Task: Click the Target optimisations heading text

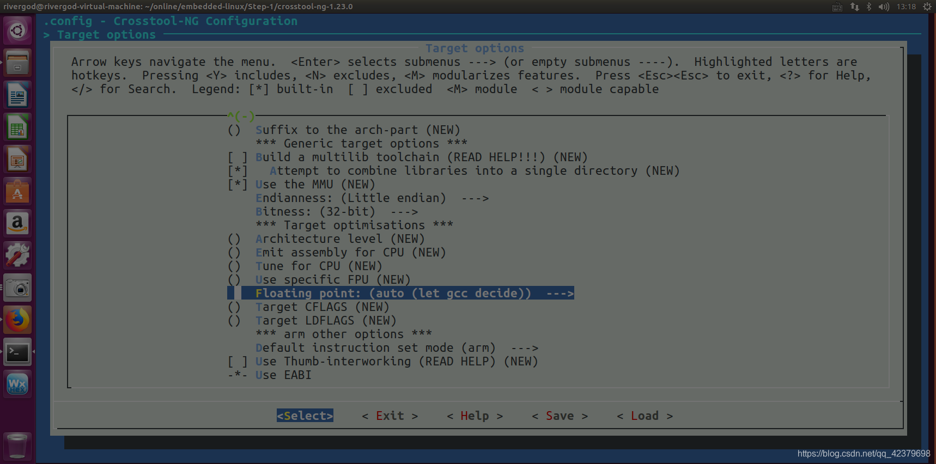Action: 354,225
